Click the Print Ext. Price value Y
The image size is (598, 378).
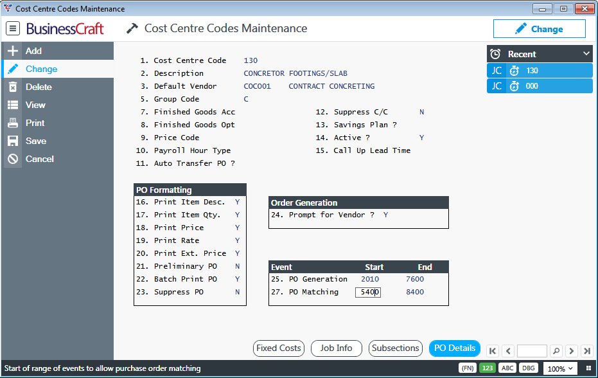(x=237, y=253)
